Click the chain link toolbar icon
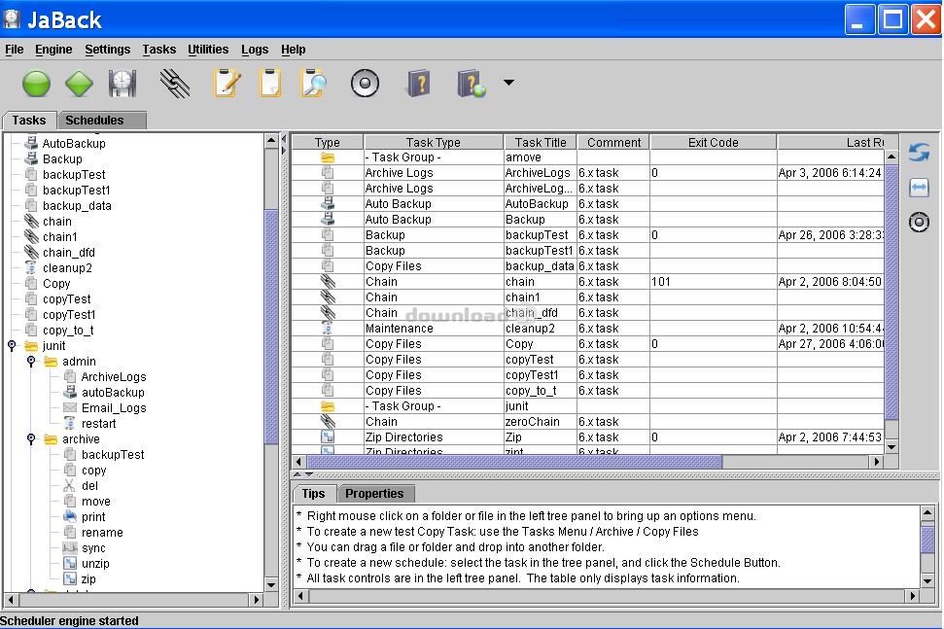 coord(175,84)
